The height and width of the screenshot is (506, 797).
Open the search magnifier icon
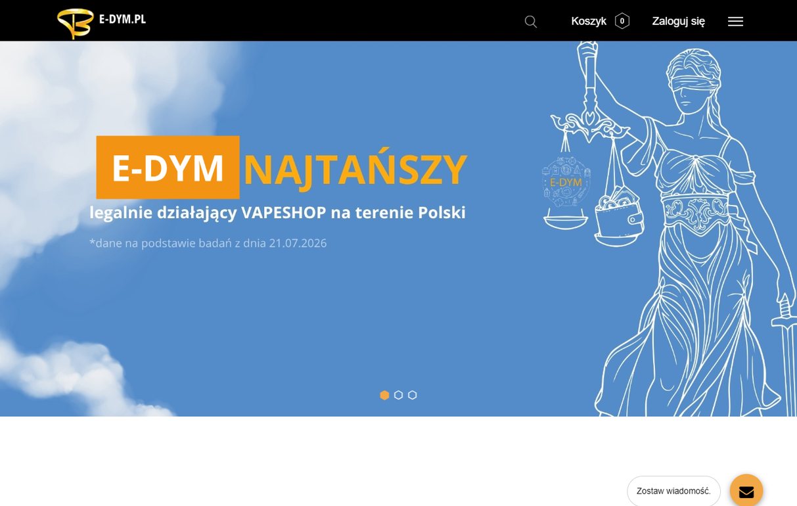click(x=531, y=22)
